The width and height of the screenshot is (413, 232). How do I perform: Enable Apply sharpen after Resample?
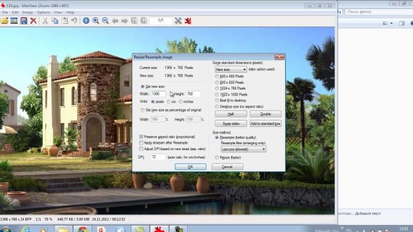coord(141,143)
